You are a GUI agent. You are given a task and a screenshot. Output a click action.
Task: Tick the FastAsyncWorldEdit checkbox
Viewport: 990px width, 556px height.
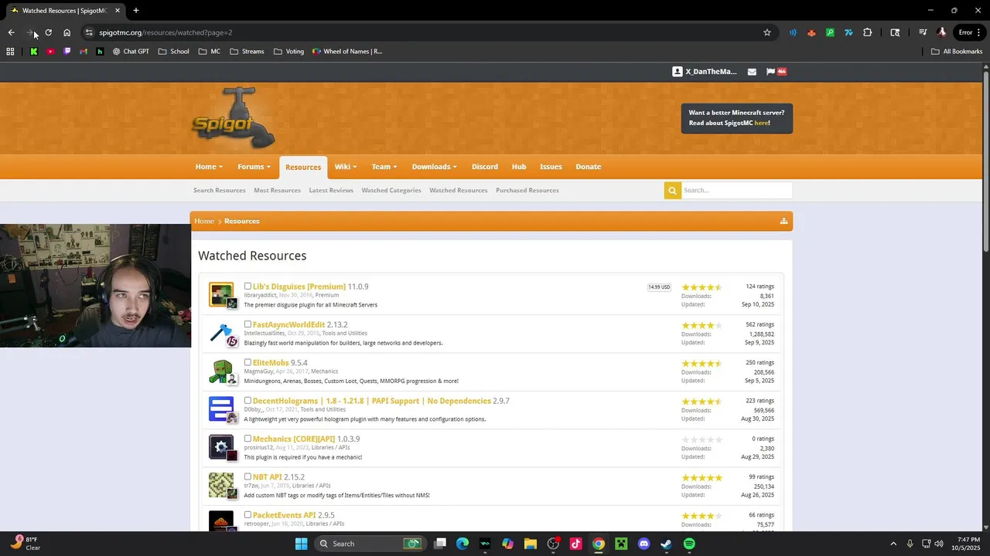click(x=247, y=324)
